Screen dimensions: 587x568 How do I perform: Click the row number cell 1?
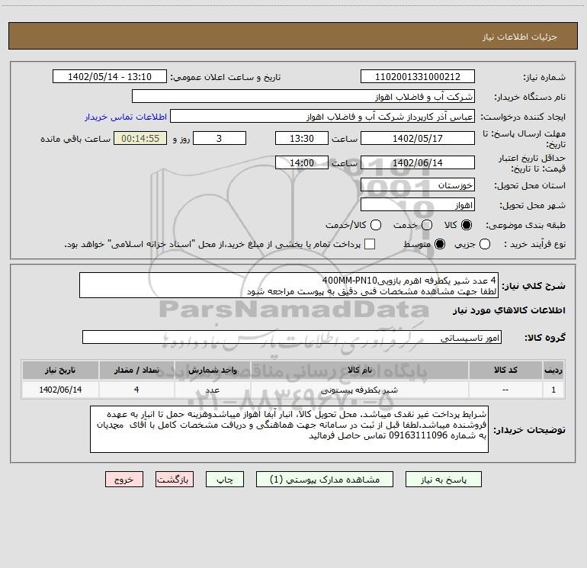point(553,390)
